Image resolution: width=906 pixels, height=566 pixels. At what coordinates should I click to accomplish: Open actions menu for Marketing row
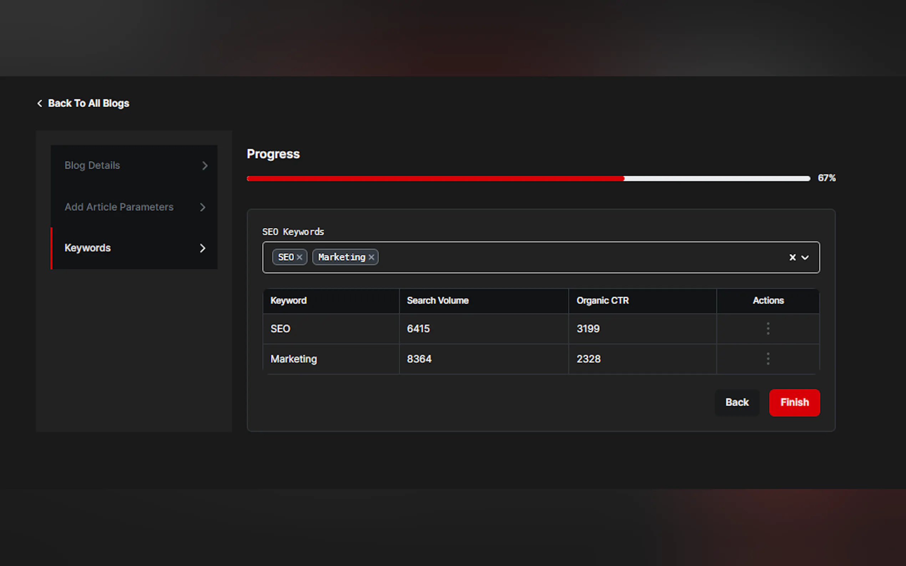pyautogui.click(x=768, y=359)
